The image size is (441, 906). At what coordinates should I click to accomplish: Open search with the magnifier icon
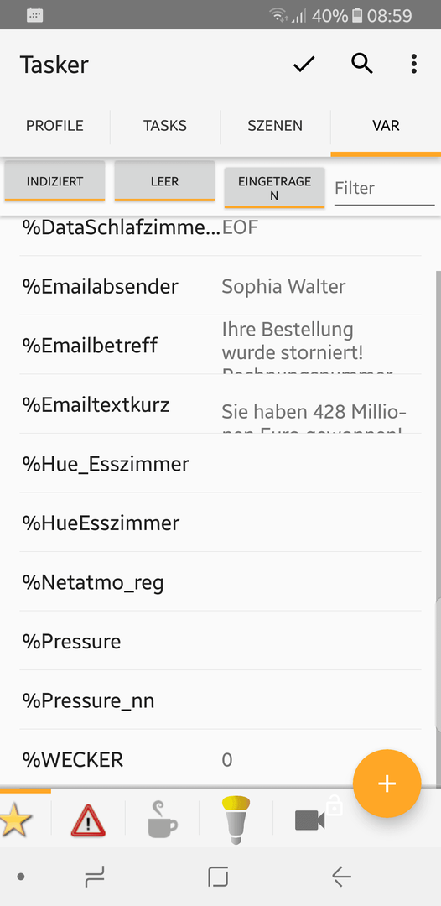[362, 64]
